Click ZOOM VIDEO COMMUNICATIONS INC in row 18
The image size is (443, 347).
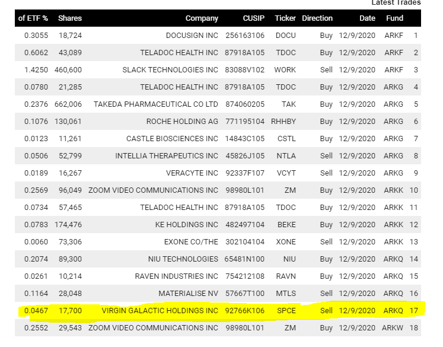(153, 329)
